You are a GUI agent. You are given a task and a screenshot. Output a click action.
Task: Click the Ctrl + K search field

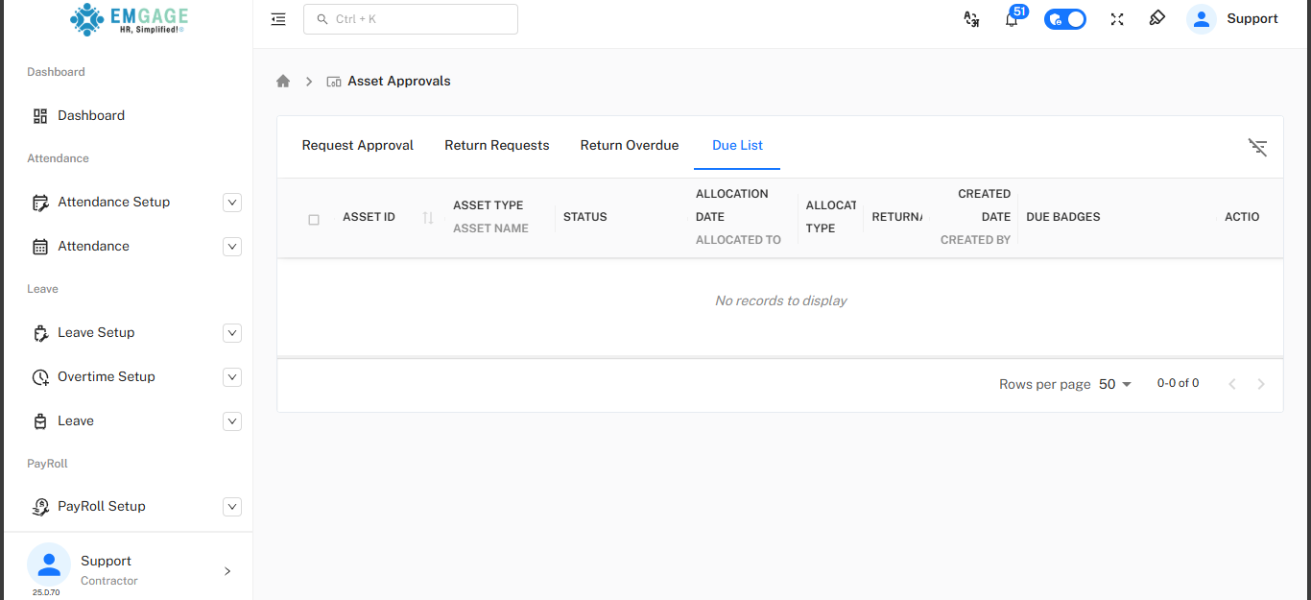pos(411,19)
